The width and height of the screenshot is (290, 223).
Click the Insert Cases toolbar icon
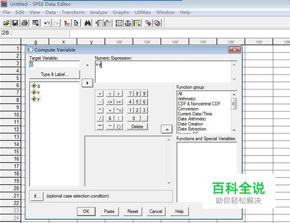[x=99, y=23]
